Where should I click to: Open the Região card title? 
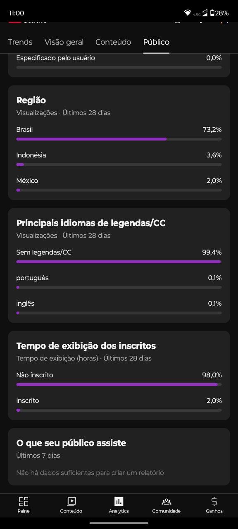tap(31, 100)
